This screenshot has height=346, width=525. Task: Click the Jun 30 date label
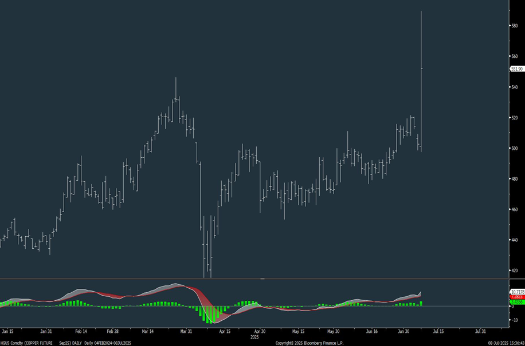pyautogui.click(x=403, y=332)
